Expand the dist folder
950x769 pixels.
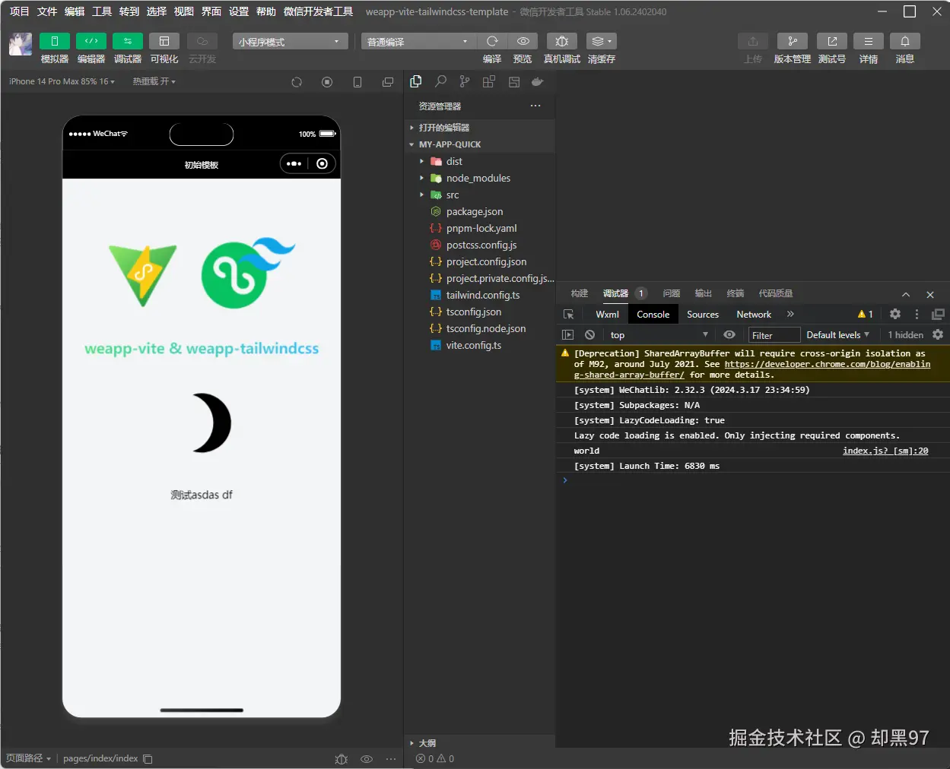click(480, 161)
